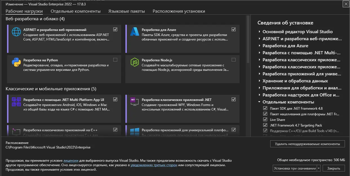Disable the Live Share component checkbox
The image size is (350, 176).
tap(265, 119)
